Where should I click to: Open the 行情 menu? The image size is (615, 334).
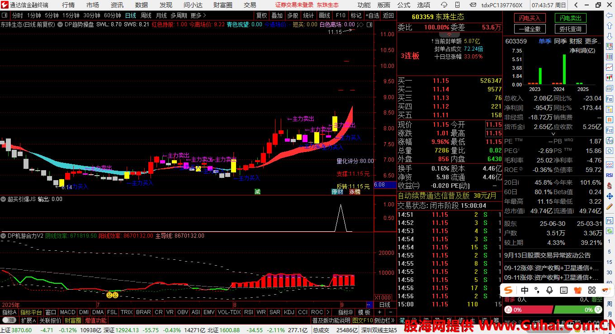tap(68, 5)
